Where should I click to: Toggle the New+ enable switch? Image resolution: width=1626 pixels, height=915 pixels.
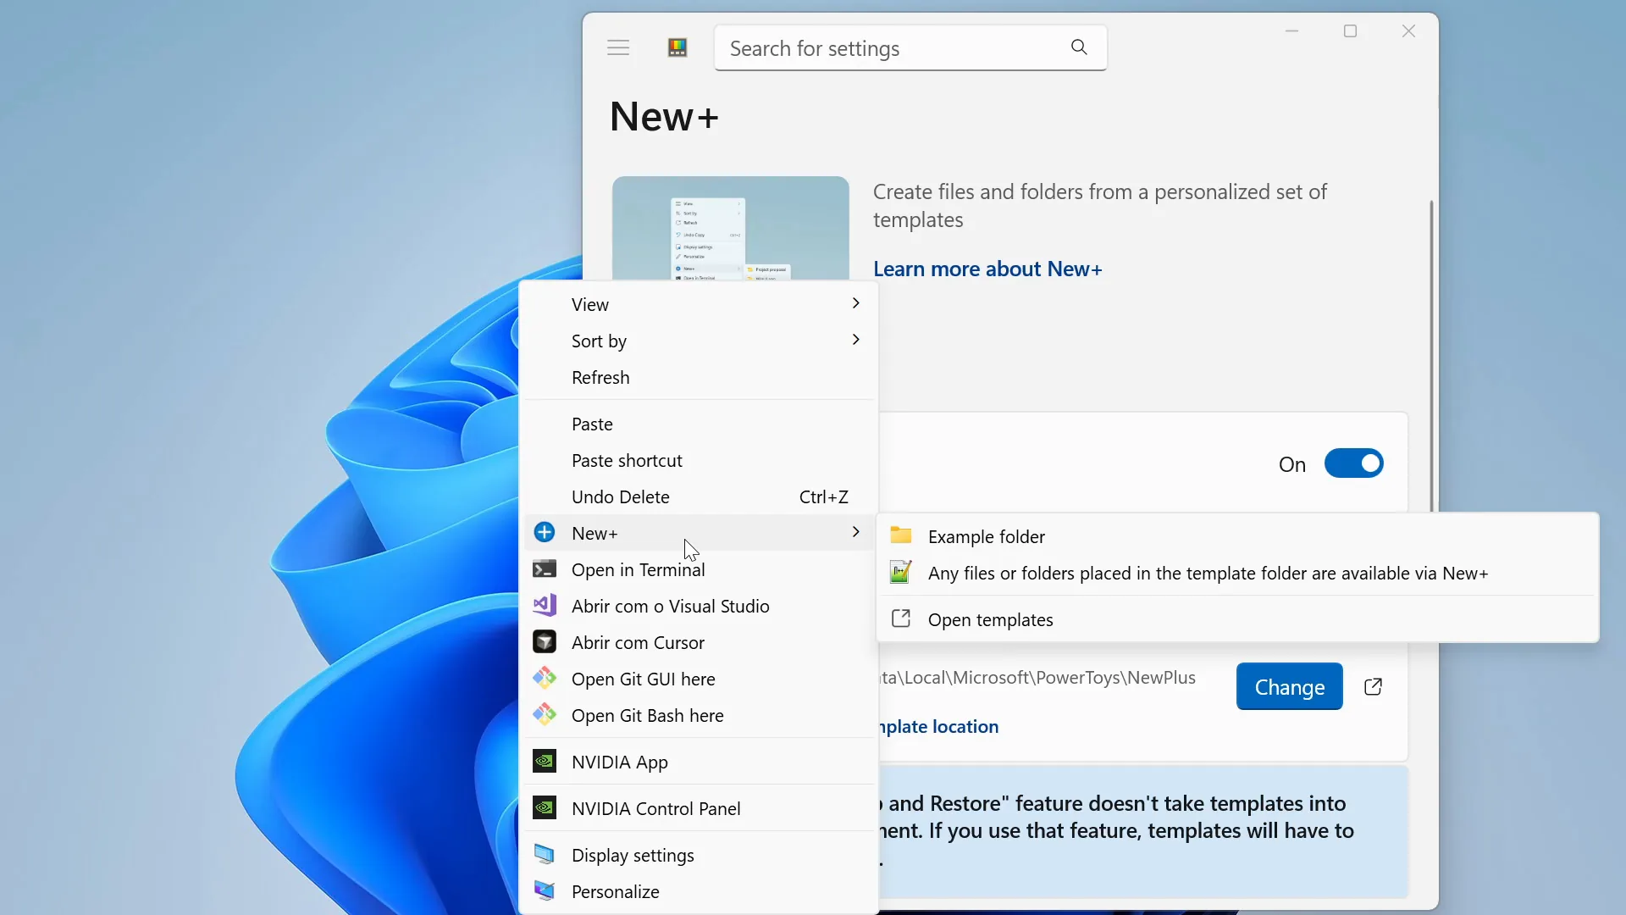coord(1353,463)
